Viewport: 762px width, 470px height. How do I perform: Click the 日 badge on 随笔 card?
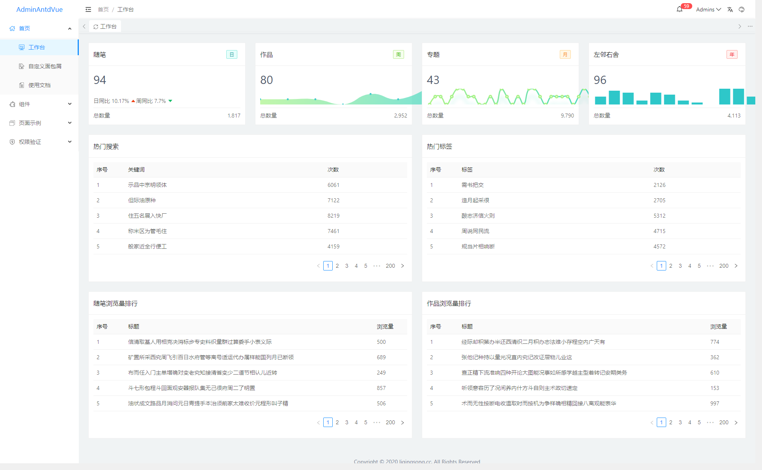(232, 54)
